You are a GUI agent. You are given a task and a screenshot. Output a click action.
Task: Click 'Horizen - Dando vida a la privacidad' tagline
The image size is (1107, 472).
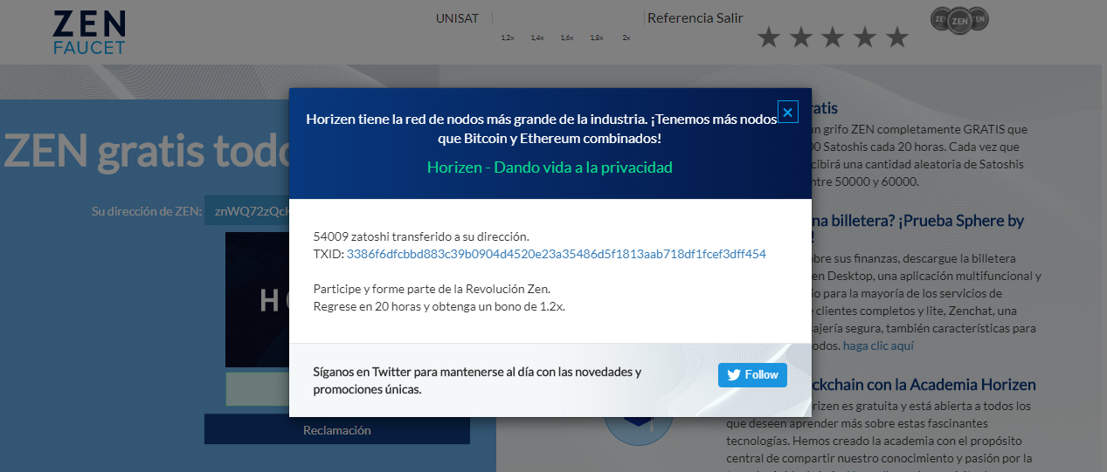(550, 167)
